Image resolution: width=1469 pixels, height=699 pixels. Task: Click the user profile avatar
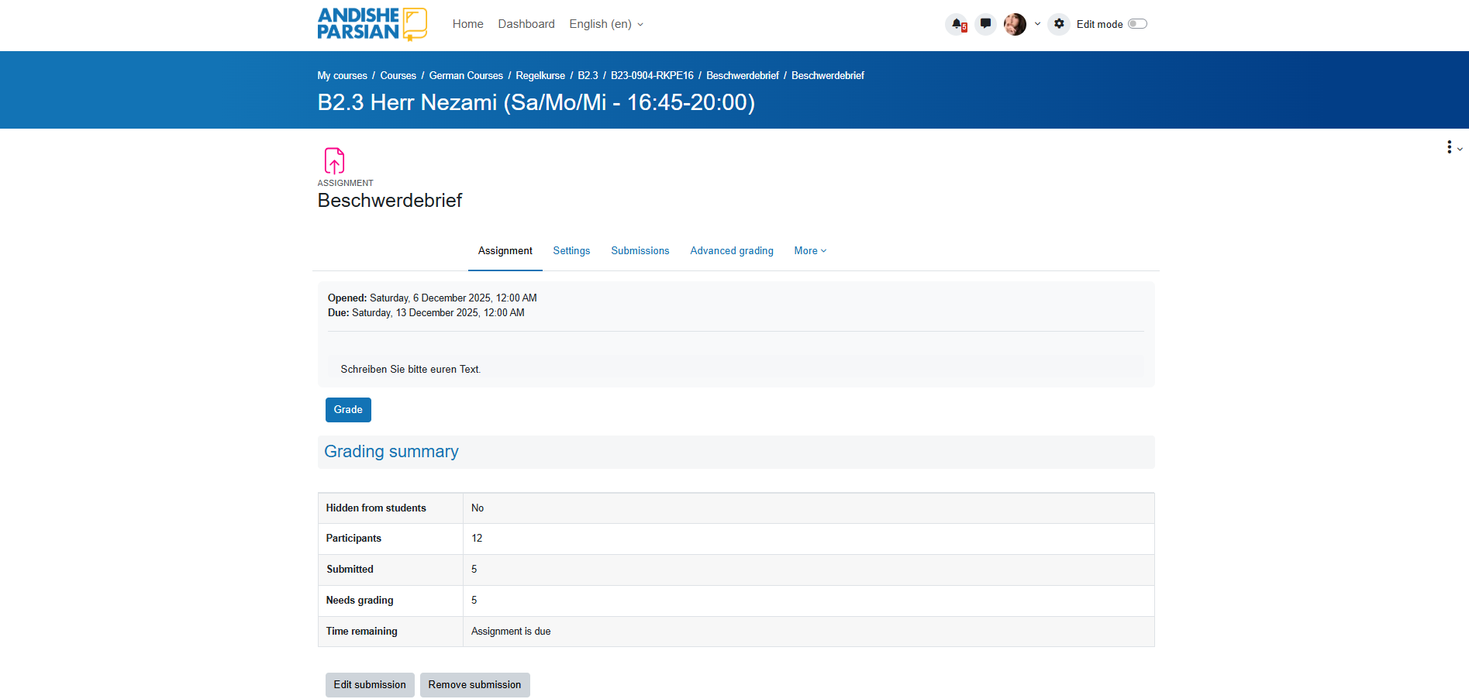[x=1014, y=24]
